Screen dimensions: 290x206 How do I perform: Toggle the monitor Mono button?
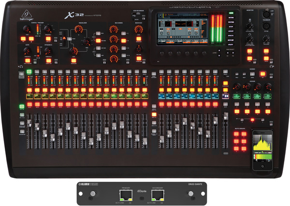(x=250, y=51)
